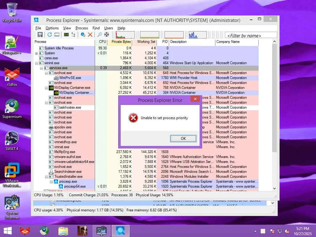Open the View menu
The width and height of the screenshot is (316, 237).
(67, 28)
